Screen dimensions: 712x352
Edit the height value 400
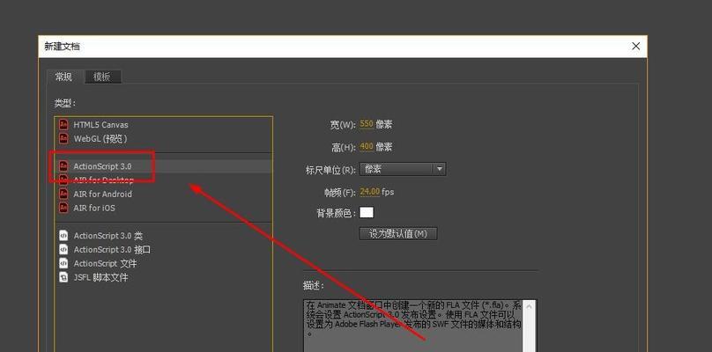367,147
